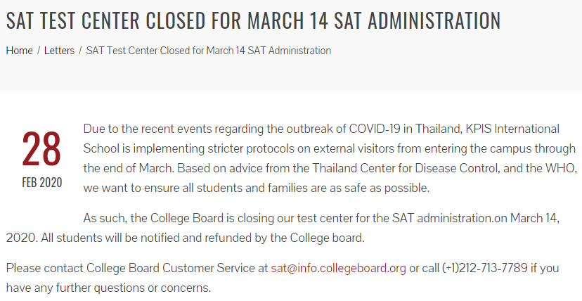Click the sat@info.collegeboard.org email link
The height and width of the screenshot is (301, 582).
coord(338,268)
